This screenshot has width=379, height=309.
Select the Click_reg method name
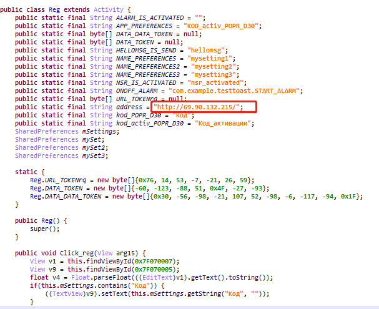point(77,253)
